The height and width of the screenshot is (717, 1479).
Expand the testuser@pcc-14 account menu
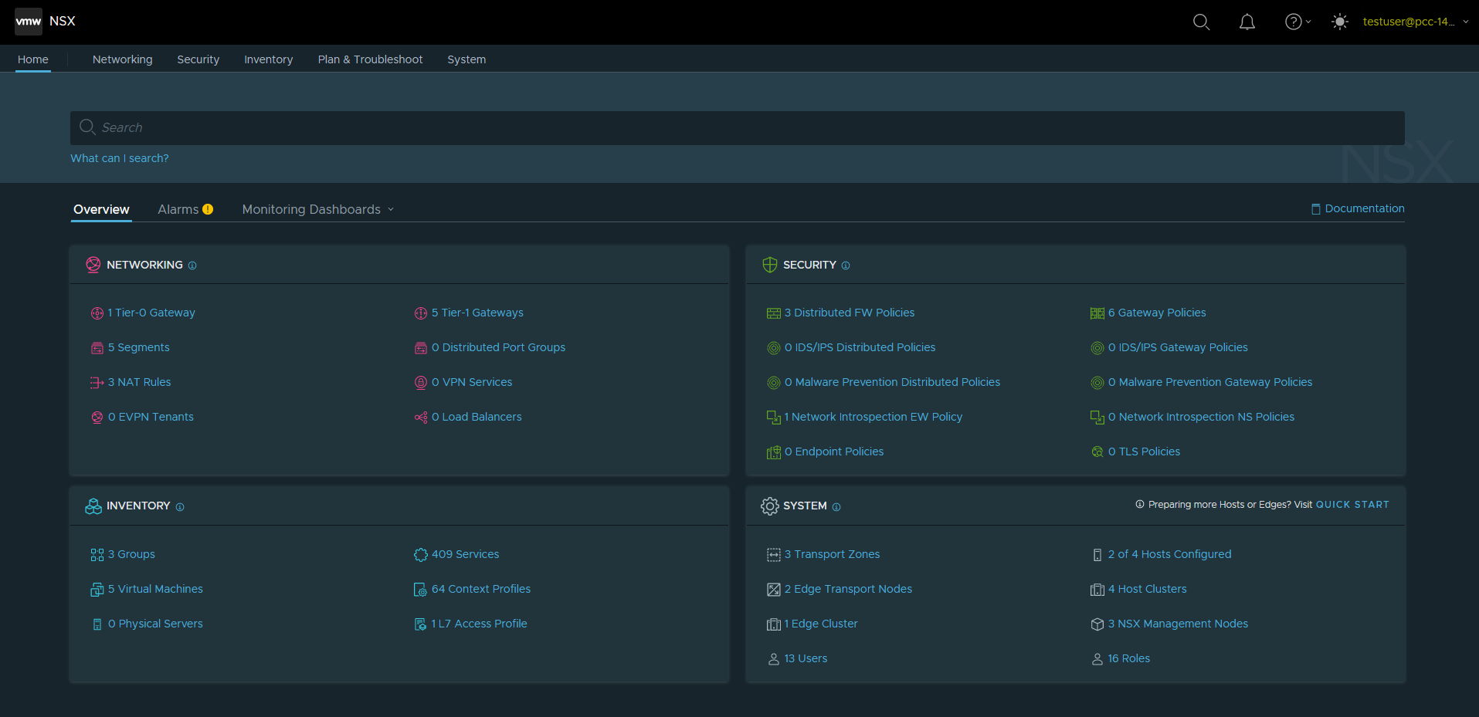1416,22
